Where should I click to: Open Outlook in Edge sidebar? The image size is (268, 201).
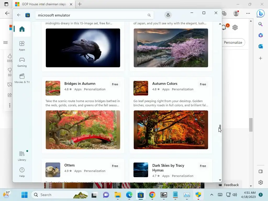pyautogui.click(x=260, y=46)
